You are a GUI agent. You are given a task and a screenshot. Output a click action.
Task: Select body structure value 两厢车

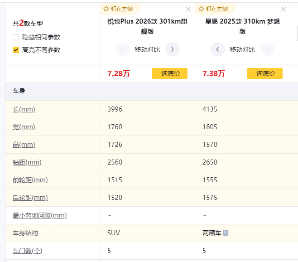pyautogui.click(x=212, y=233)
